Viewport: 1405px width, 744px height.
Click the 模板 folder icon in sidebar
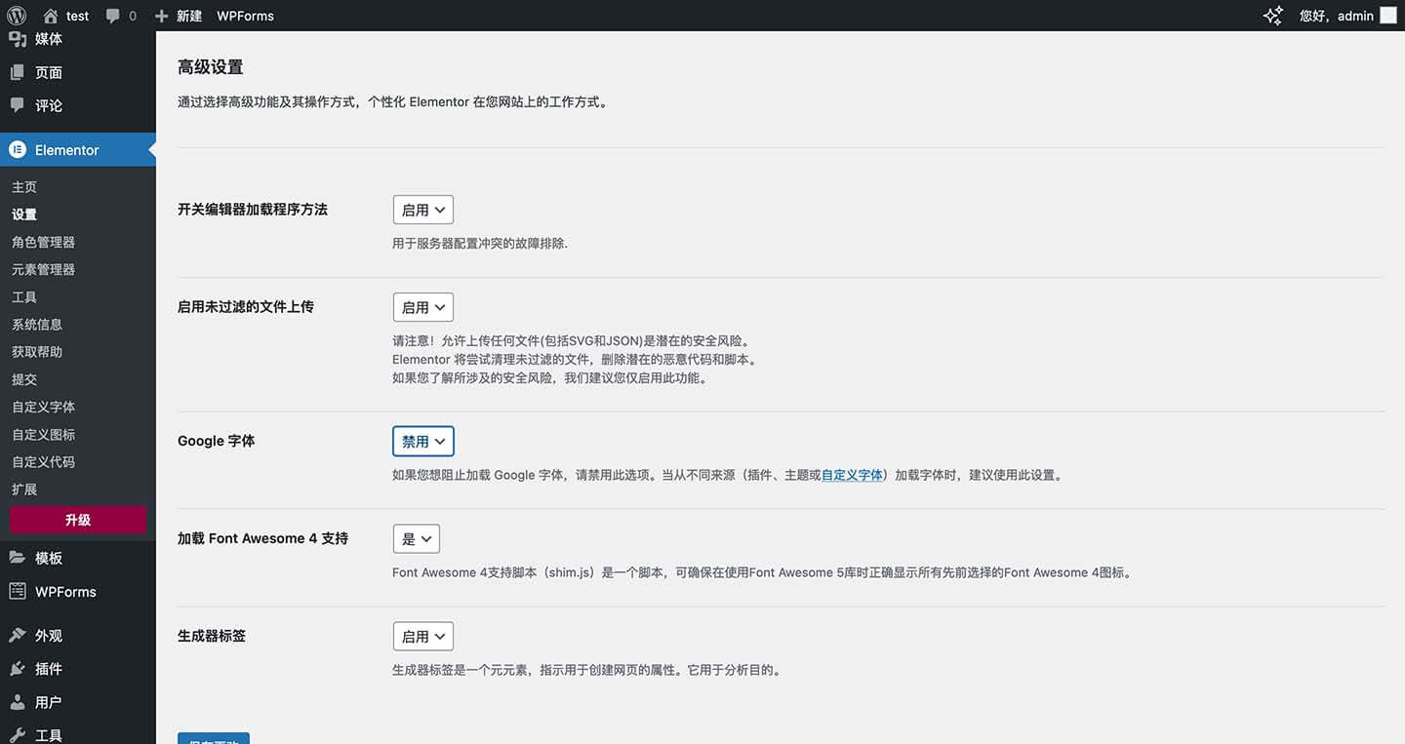tap(17, 558)
